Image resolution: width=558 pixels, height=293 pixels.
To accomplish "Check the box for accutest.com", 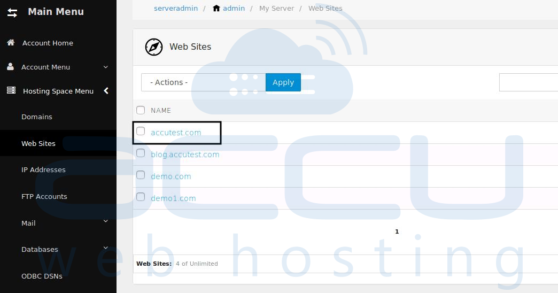I will pyautogui.click(x=141, y=132).
